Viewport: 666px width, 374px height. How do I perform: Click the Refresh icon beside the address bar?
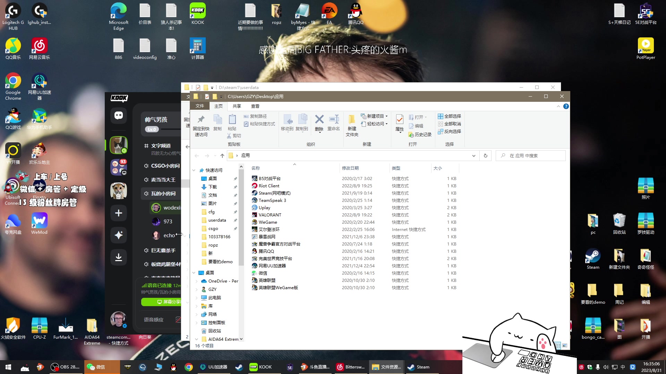coord(486,156)
